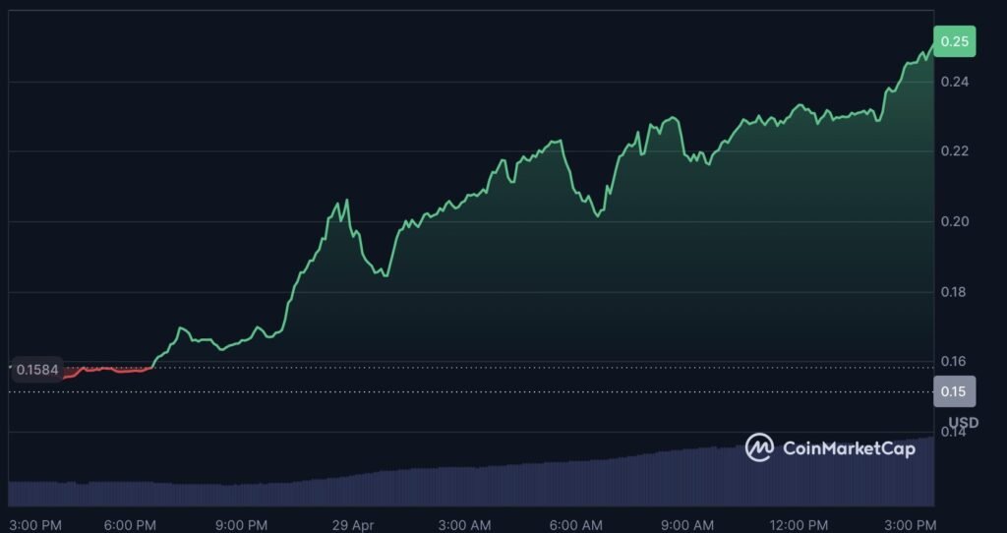The height and width of the screenshot is (533, 1007).
Task: Click the 6:00 PM time label
Action: tap(131, 524)
